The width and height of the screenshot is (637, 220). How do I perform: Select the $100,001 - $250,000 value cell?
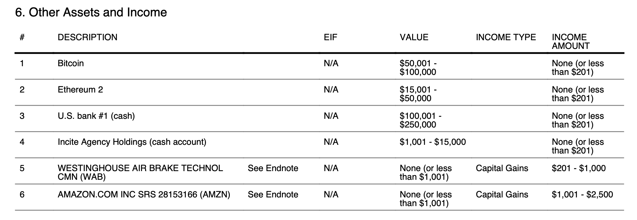(x=420, y=120)
